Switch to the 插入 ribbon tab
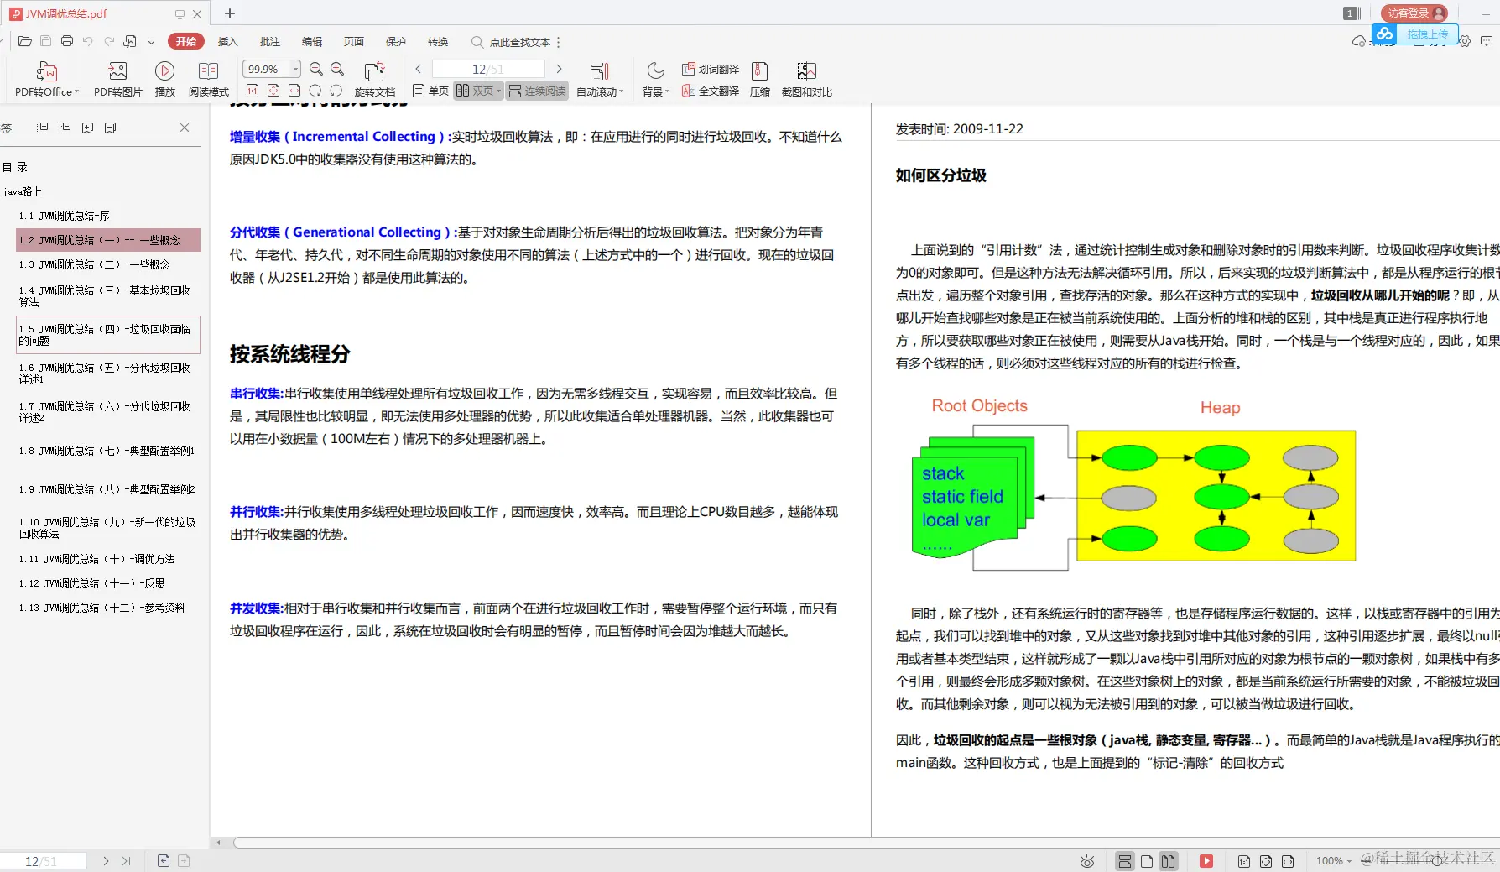Image resolution: width=1500 pixels, height=872 pixels. [227, 41]
